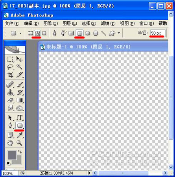Open the 滤镜(T) menu

108,24
